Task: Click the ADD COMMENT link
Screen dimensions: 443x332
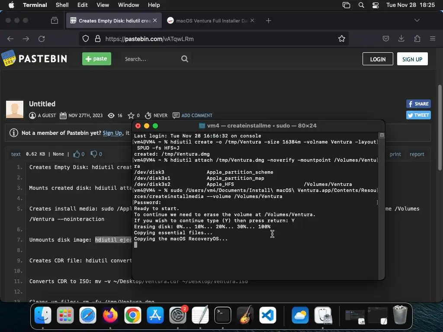Action: coord(197,115)
